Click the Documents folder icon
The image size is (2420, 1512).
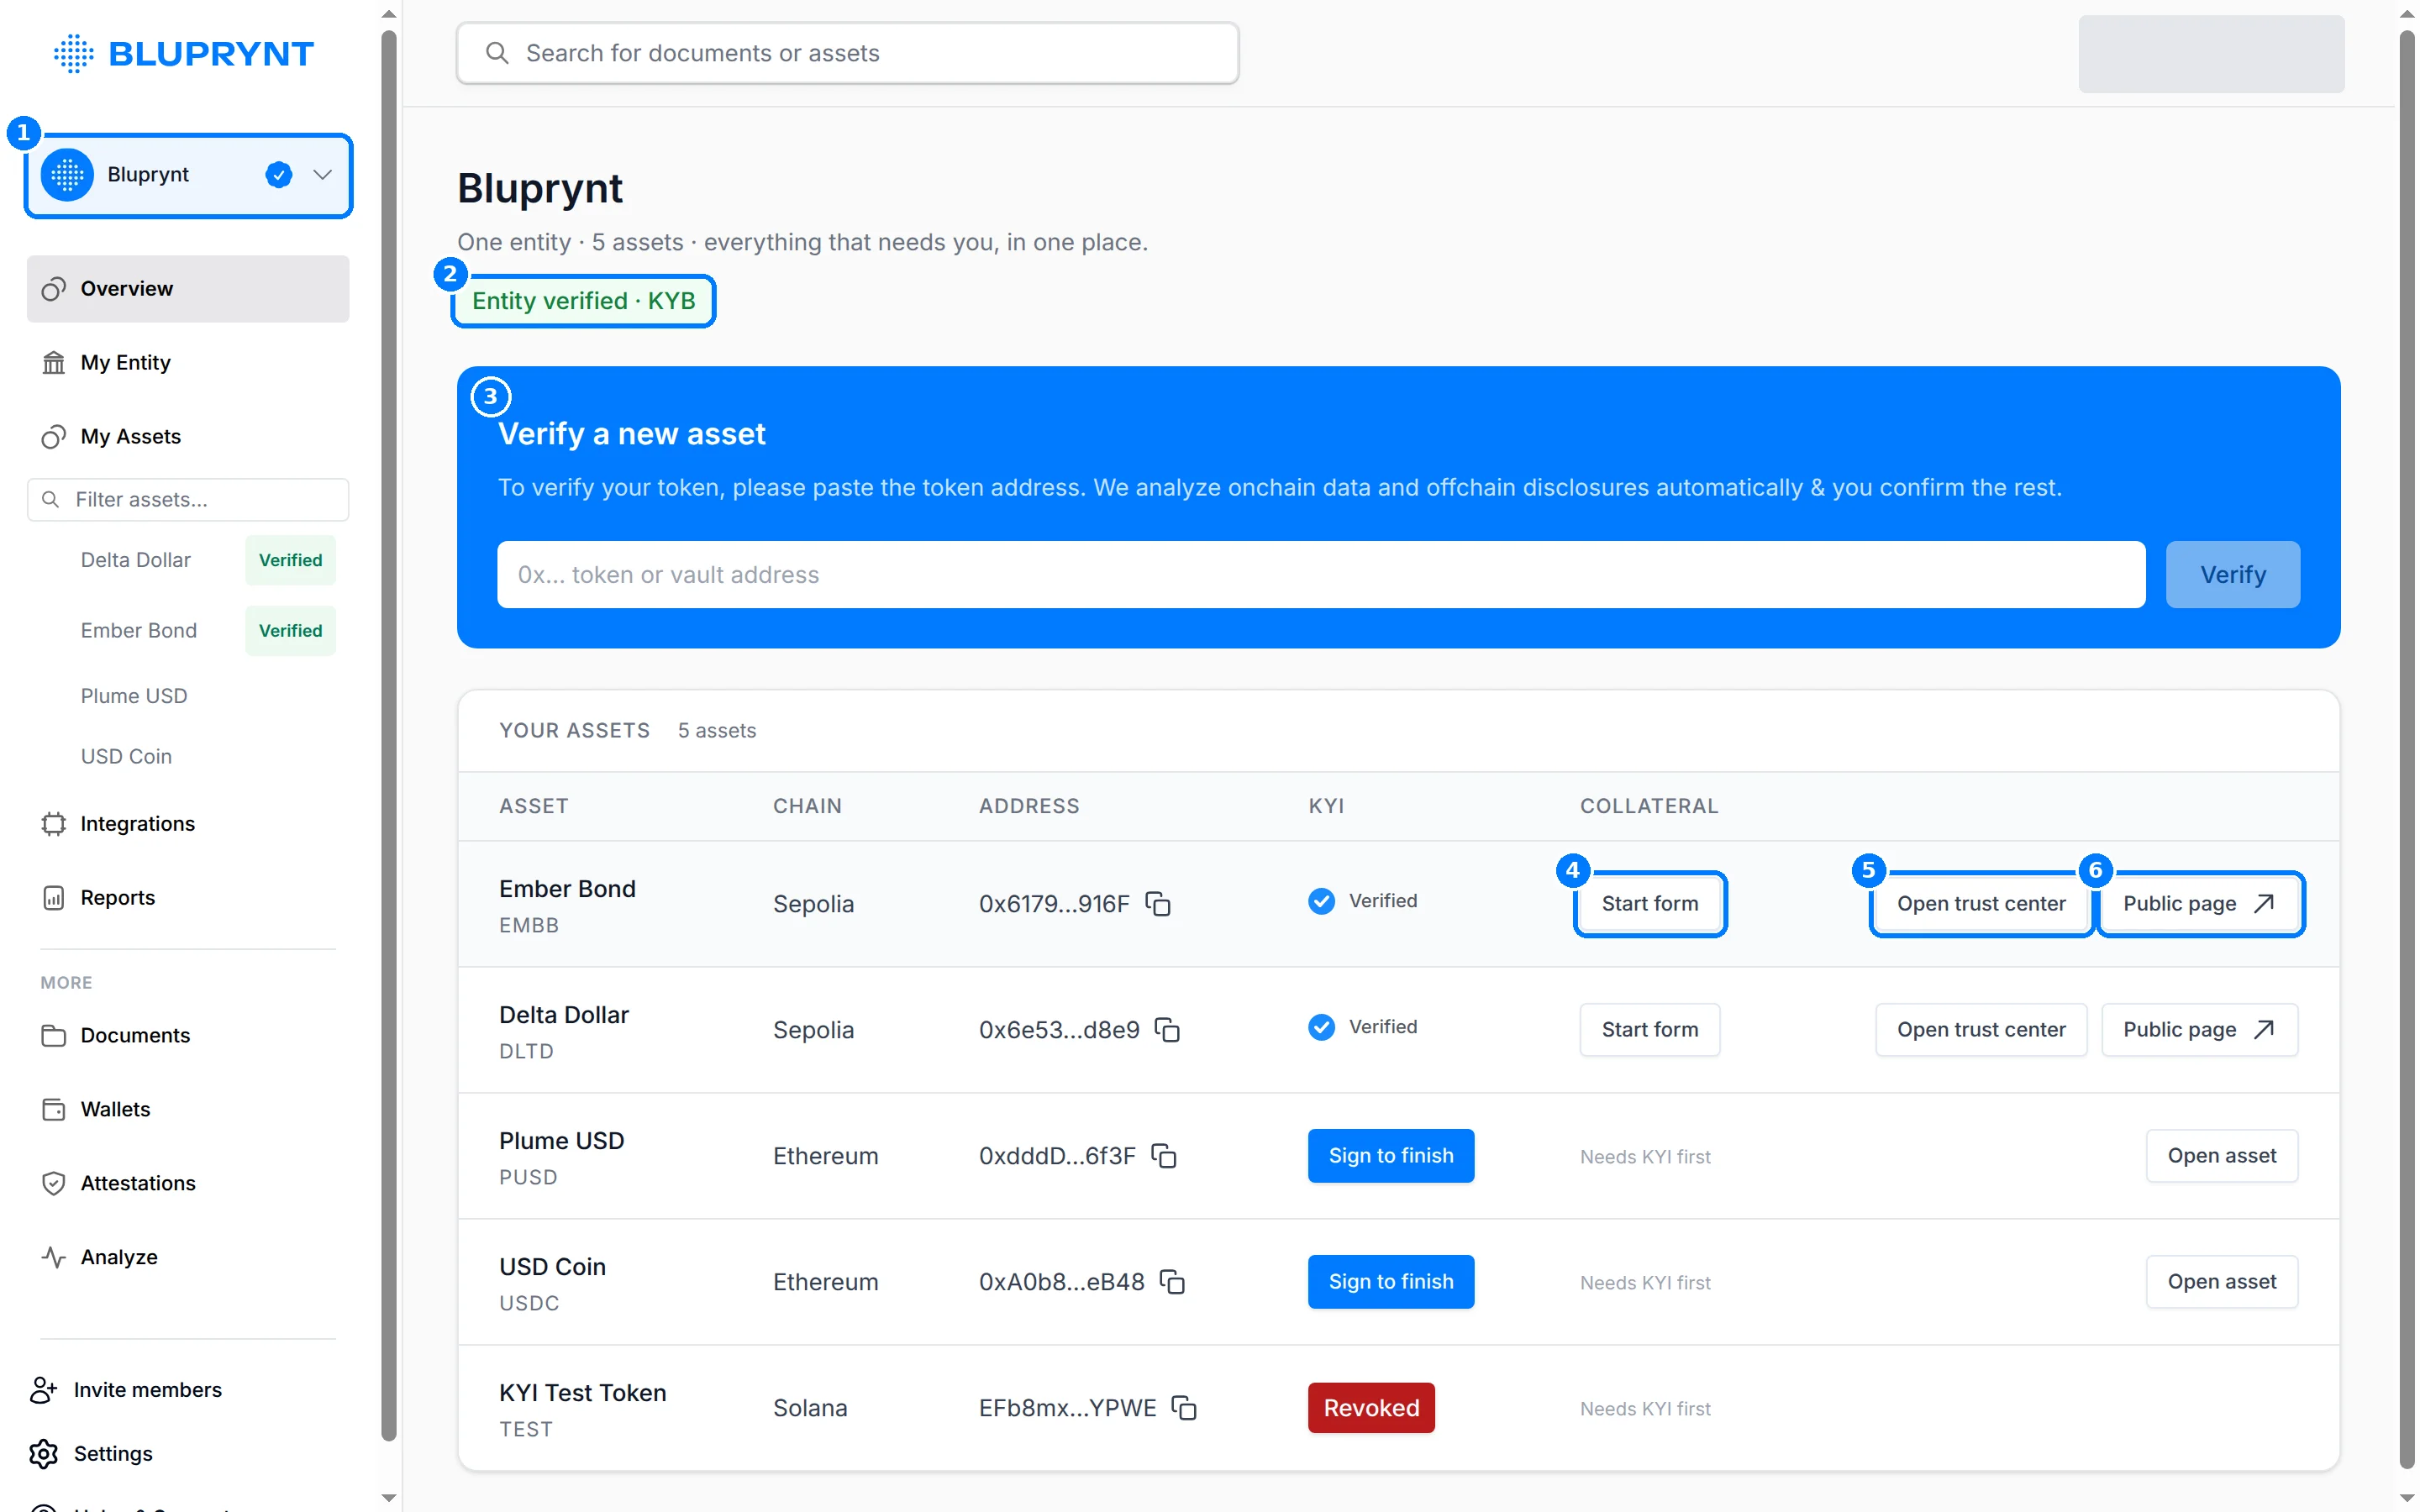click(x=54, y=1035)
